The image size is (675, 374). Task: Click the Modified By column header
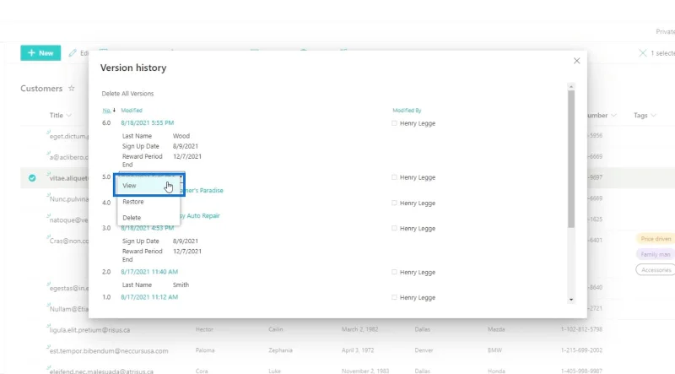(x=407, y=111)
